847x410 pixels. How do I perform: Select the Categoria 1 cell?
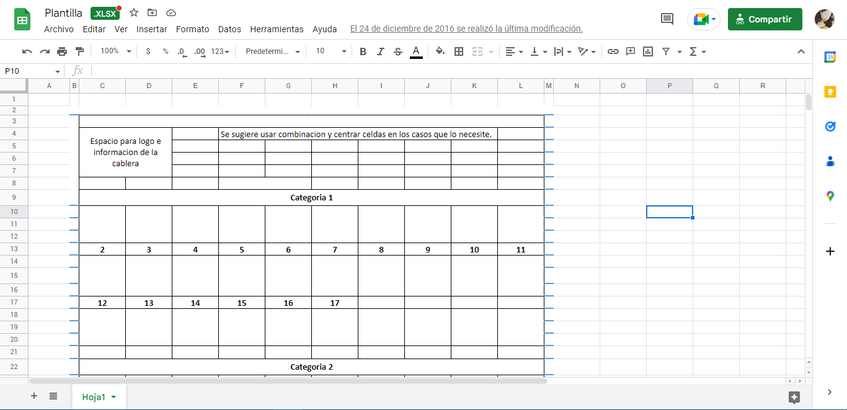point(311,198)
